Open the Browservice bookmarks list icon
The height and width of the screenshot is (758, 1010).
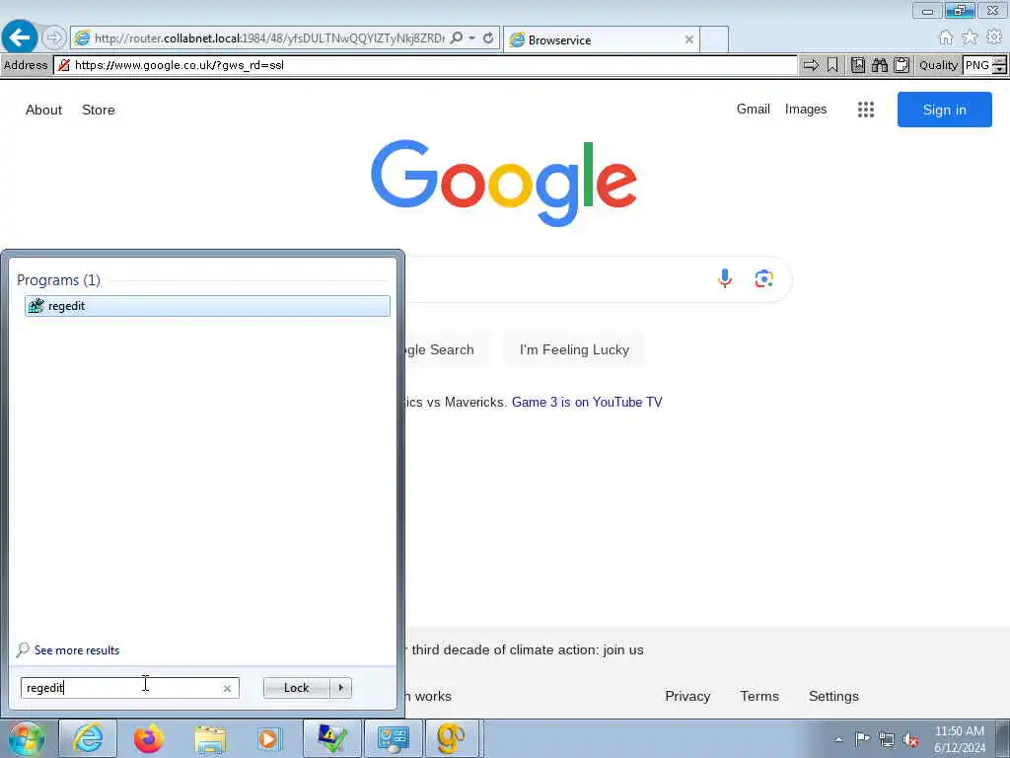coord(858,65)
